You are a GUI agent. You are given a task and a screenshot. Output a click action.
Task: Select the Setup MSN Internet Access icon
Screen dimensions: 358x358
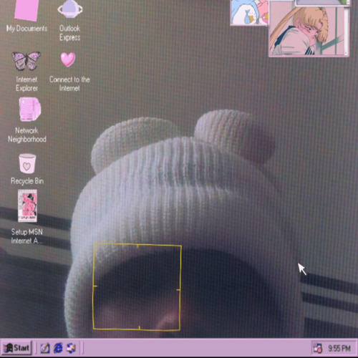pyautogui.click(x=27, y=205)
